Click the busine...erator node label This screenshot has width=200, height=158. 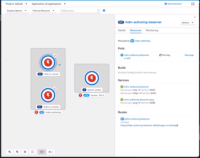point(92,90)
